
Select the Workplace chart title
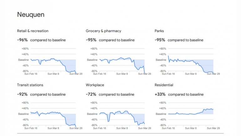[x=95, y=85]
